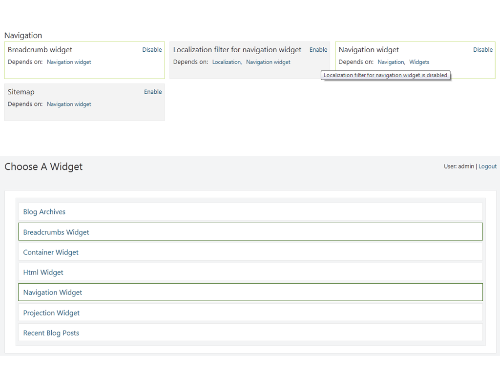Select the Container Widget option
Screen dimensions: 500x375
(51, 252)
